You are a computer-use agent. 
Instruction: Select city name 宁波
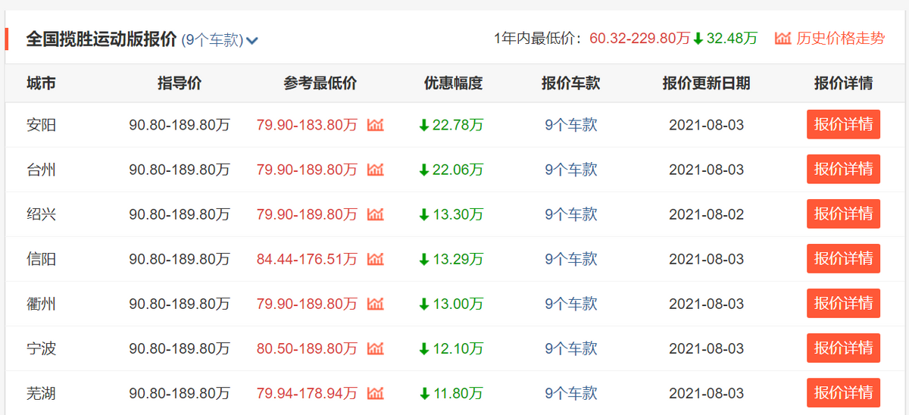[x=41, y=348]
